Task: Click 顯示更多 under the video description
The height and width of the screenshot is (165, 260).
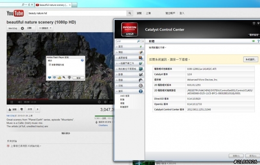Action: pos(66,133)
